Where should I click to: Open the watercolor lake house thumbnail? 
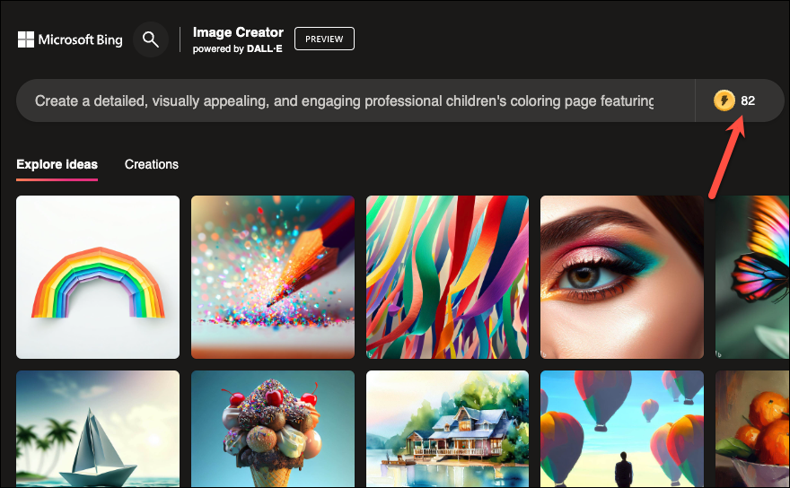coord(447,429)
